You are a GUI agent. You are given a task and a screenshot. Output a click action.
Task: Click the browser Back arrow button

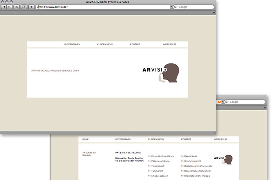pos(4,7)
